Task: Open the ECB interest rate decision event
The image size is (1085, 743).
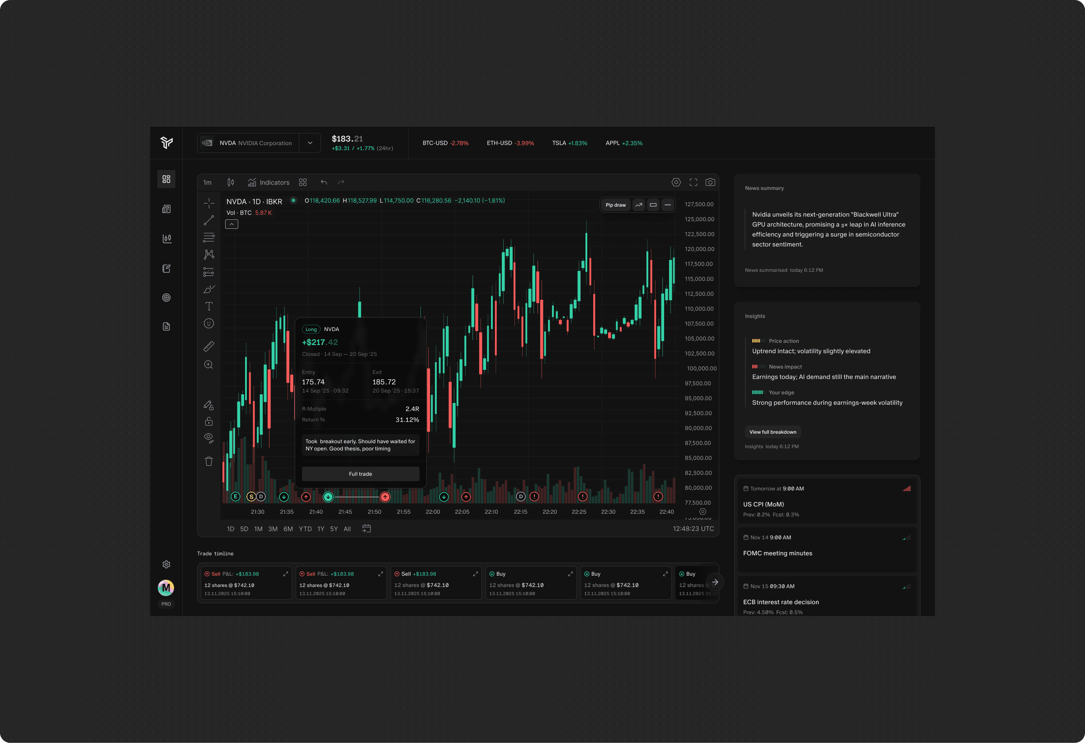Action: (x=827, y=597)
